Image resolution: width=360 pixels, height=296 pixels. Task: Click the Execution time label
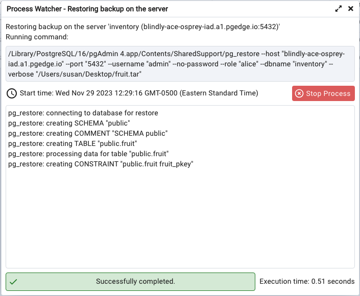tap(307, 282)
